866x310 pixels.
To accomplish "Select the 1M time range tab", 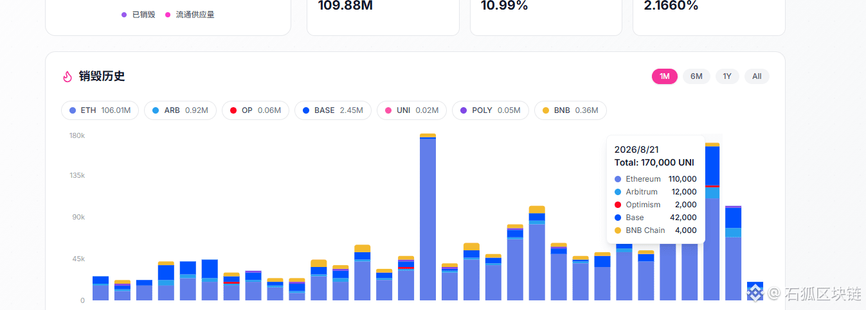I will (664, 76).
